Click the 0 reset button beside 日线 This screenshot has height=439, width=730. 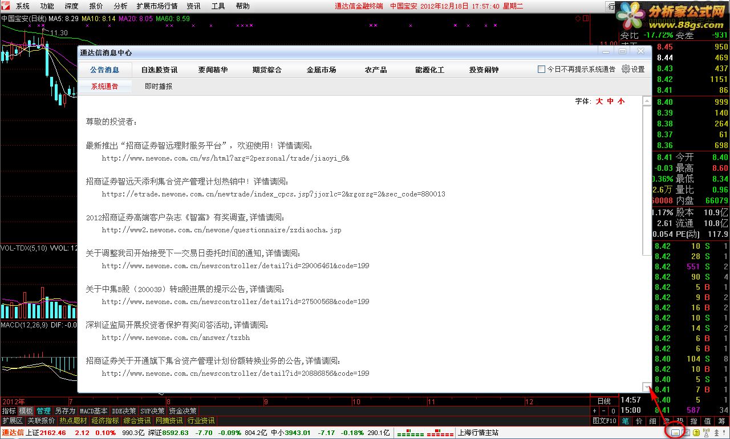(x=613, y=411)
